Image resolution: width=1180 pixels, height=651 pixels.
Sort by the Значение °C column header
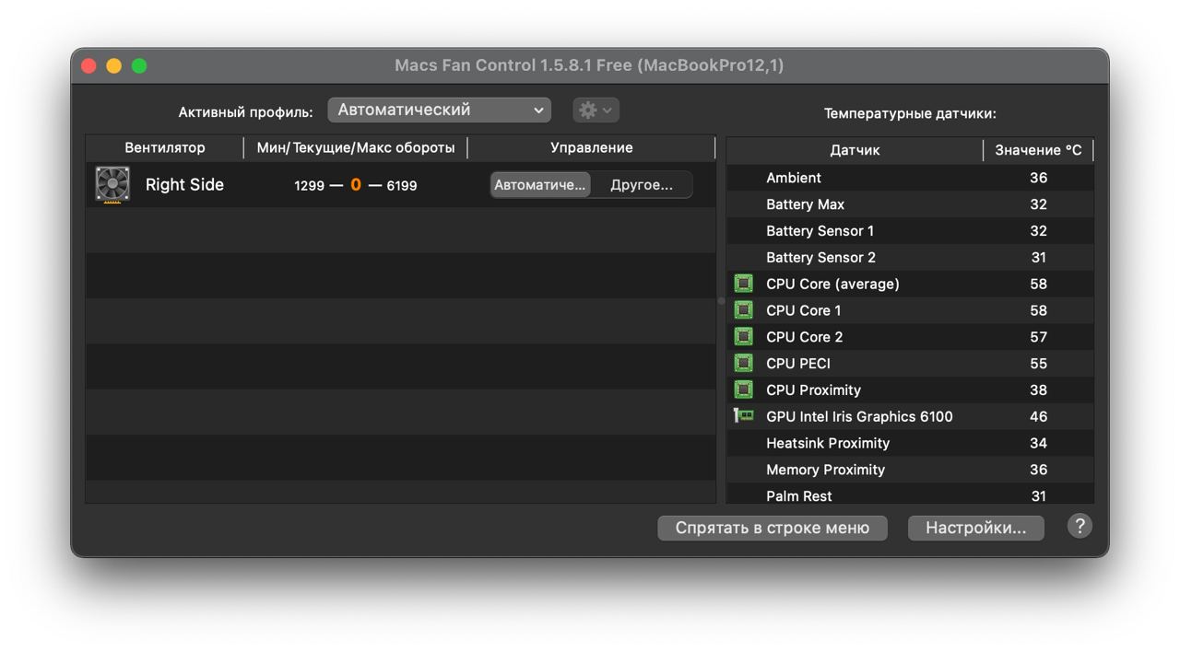[1038, 149]
